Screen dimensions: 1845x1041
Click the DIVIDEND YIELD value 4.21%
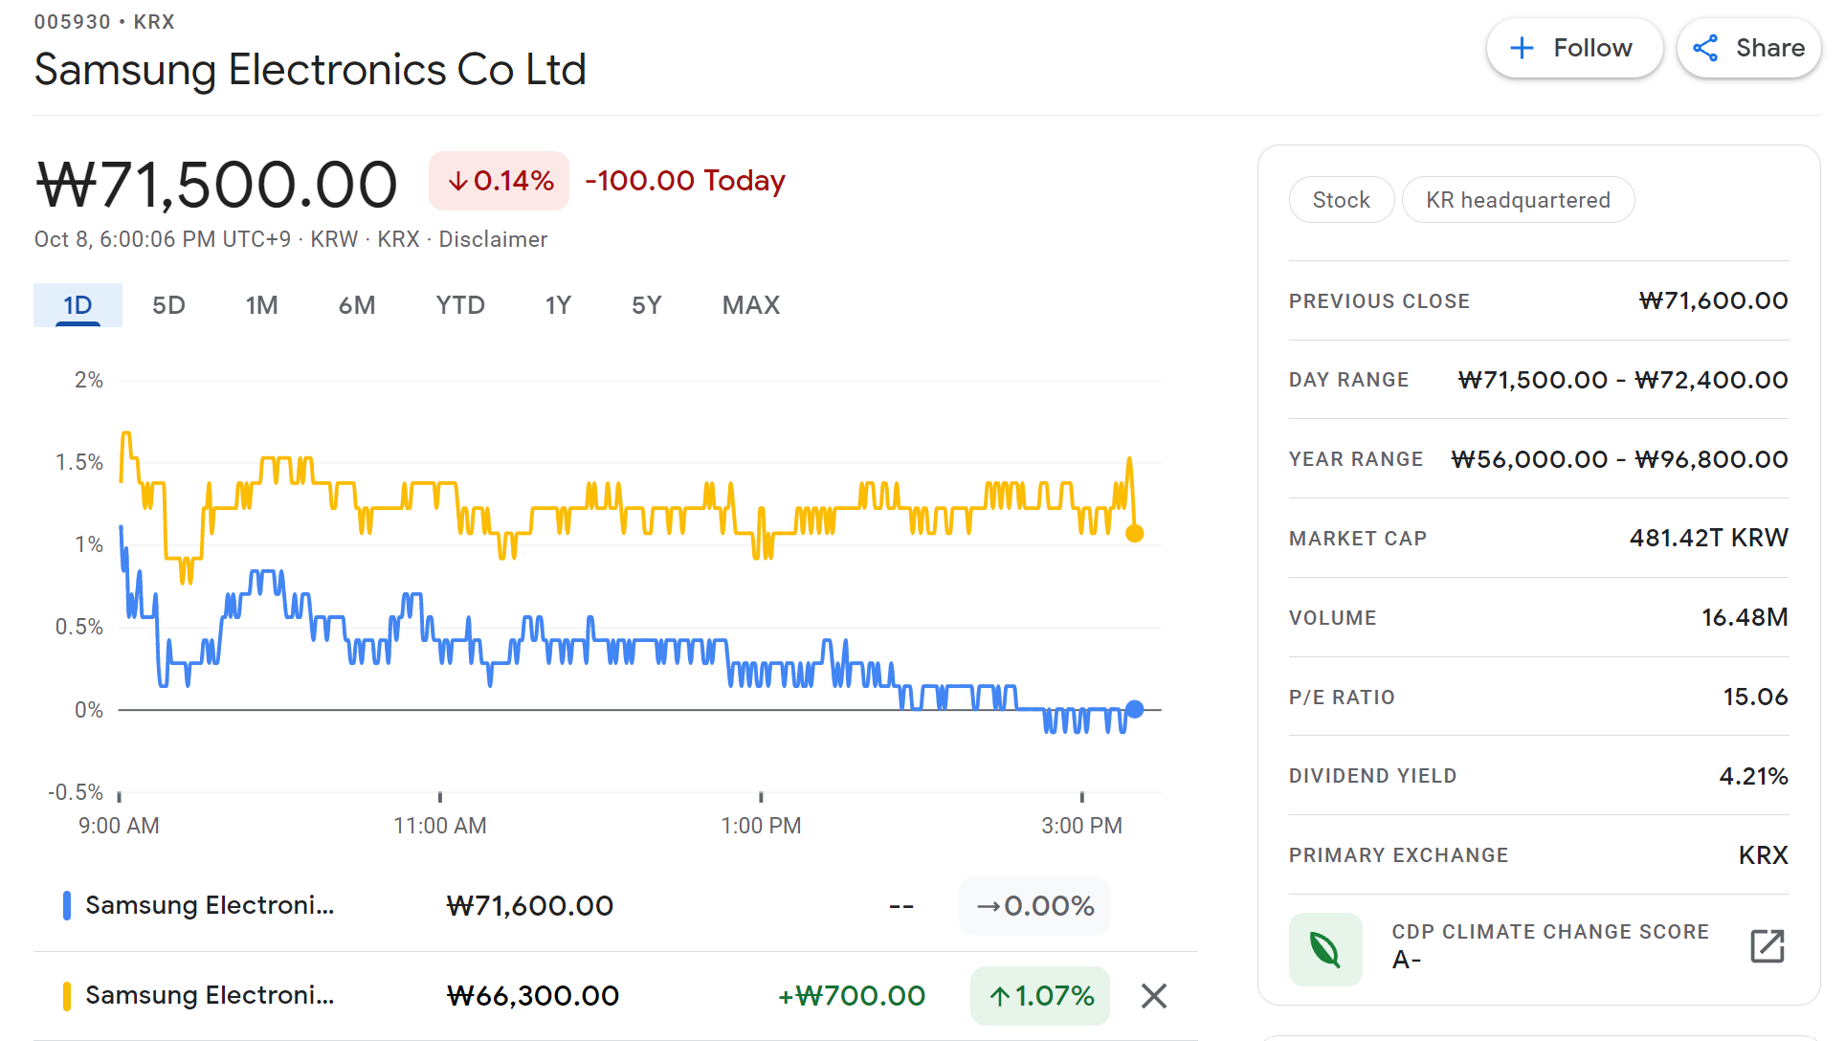pos(1754,776)
